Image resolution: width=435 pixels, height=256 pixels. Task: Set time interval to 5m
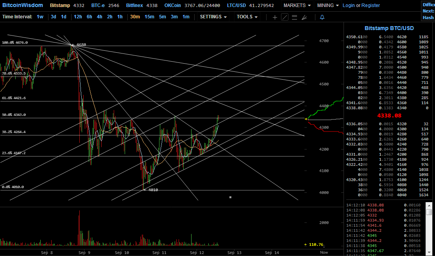coord(162,17)
